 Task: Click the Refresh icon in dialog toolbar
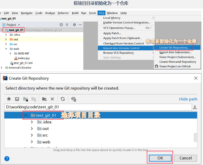click(x=63, y=99)
